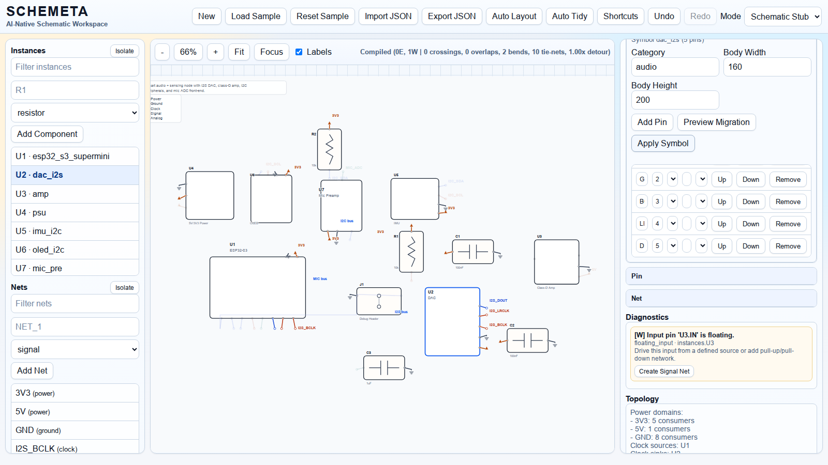Select the 3V3 power net

pyautogui.click(x=75, y=393)
